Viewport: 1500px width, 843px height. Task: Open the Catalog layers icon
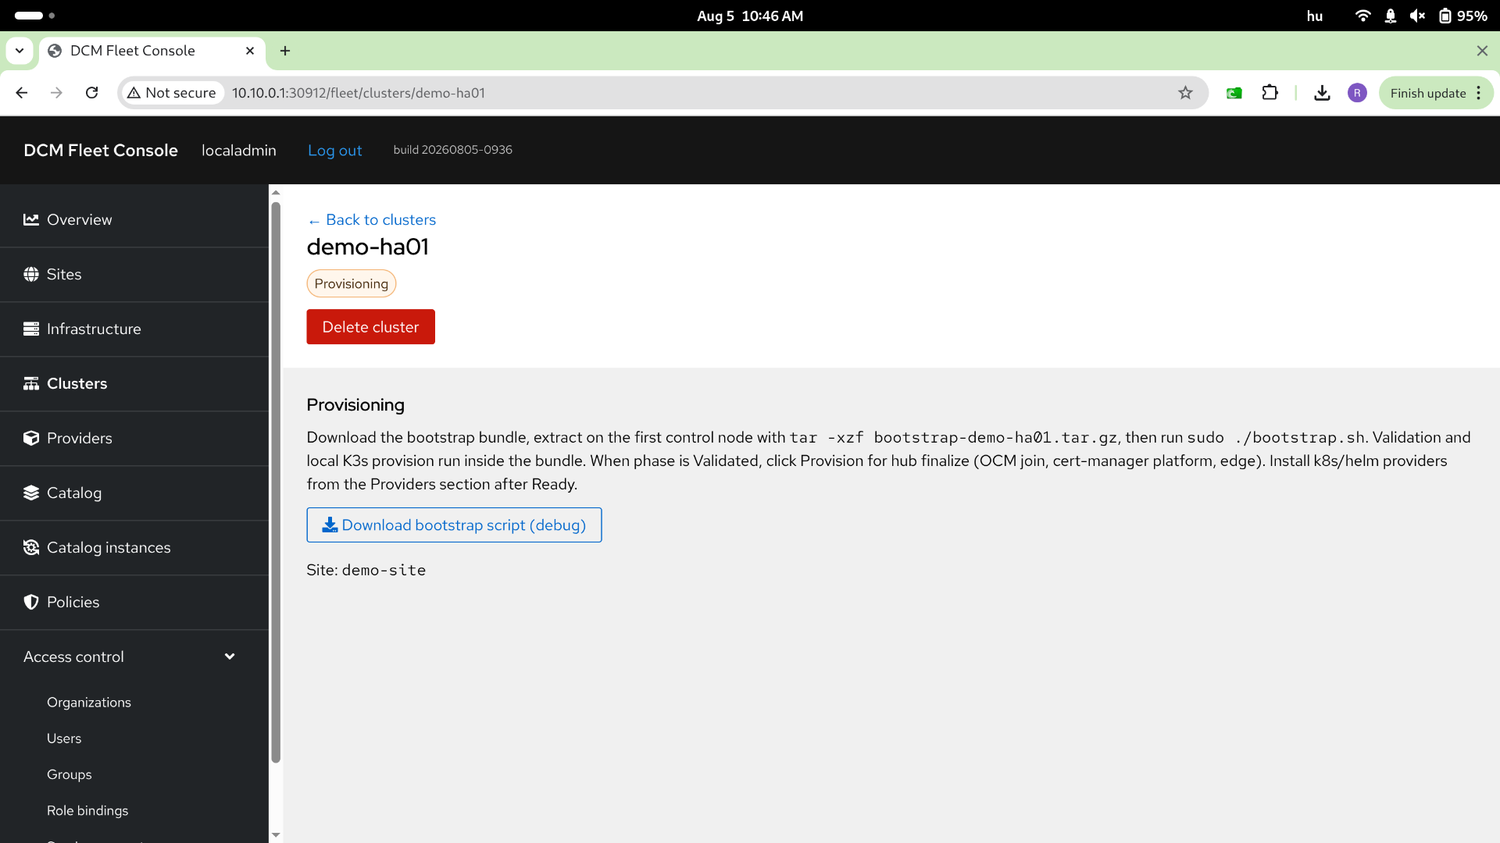tap(31, 493)
